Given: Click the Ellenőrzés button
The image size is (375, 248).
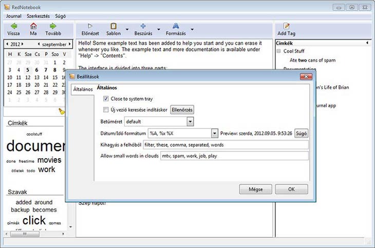Looking at the screenshot, I should (x=182, y=110).
